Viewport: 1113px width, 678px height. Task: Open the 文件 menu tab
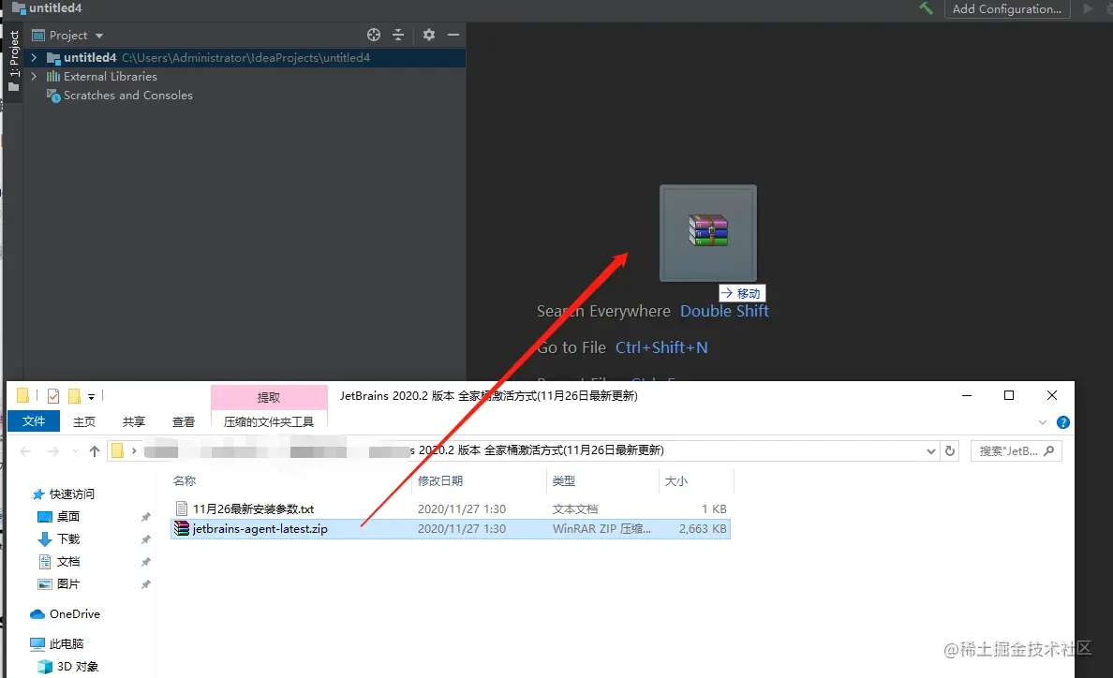coord(34,421)
